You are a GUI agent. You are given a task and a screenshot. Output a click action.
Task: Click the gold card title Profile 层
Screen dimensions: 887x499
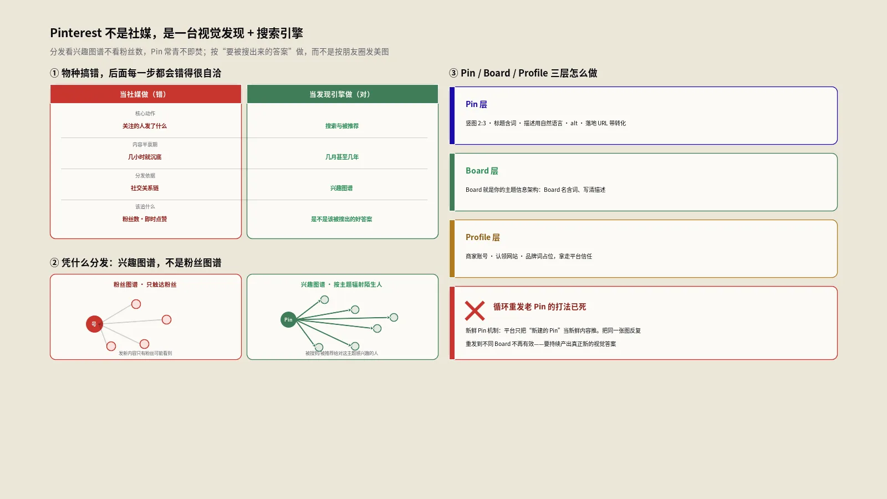[483, 237]
